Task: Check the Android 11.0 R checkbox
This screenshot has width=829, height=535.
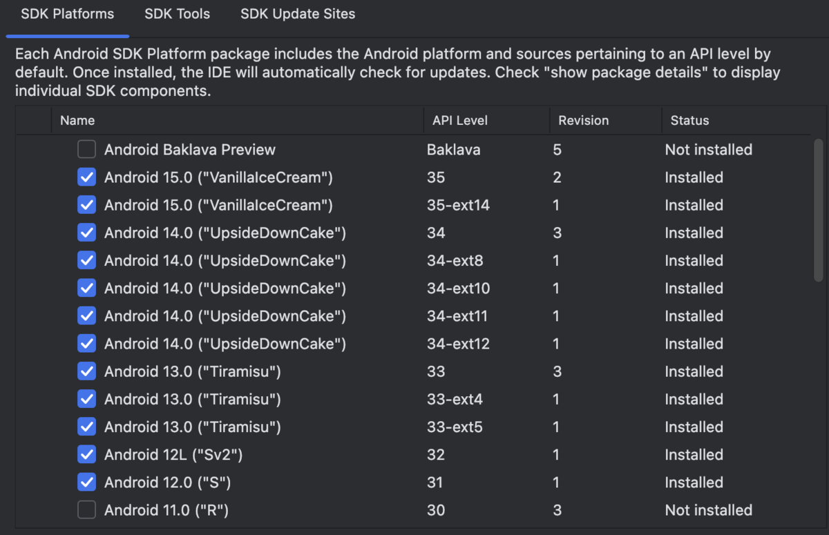Action: (86, 510)
